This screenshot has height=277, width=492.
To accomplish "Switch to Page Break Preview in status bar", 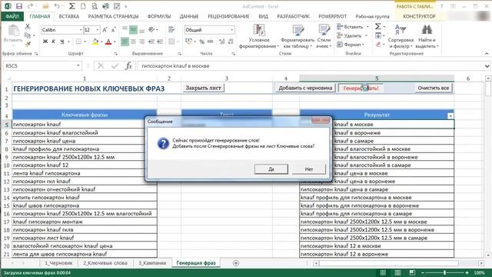I will click(x=412, y=272).
